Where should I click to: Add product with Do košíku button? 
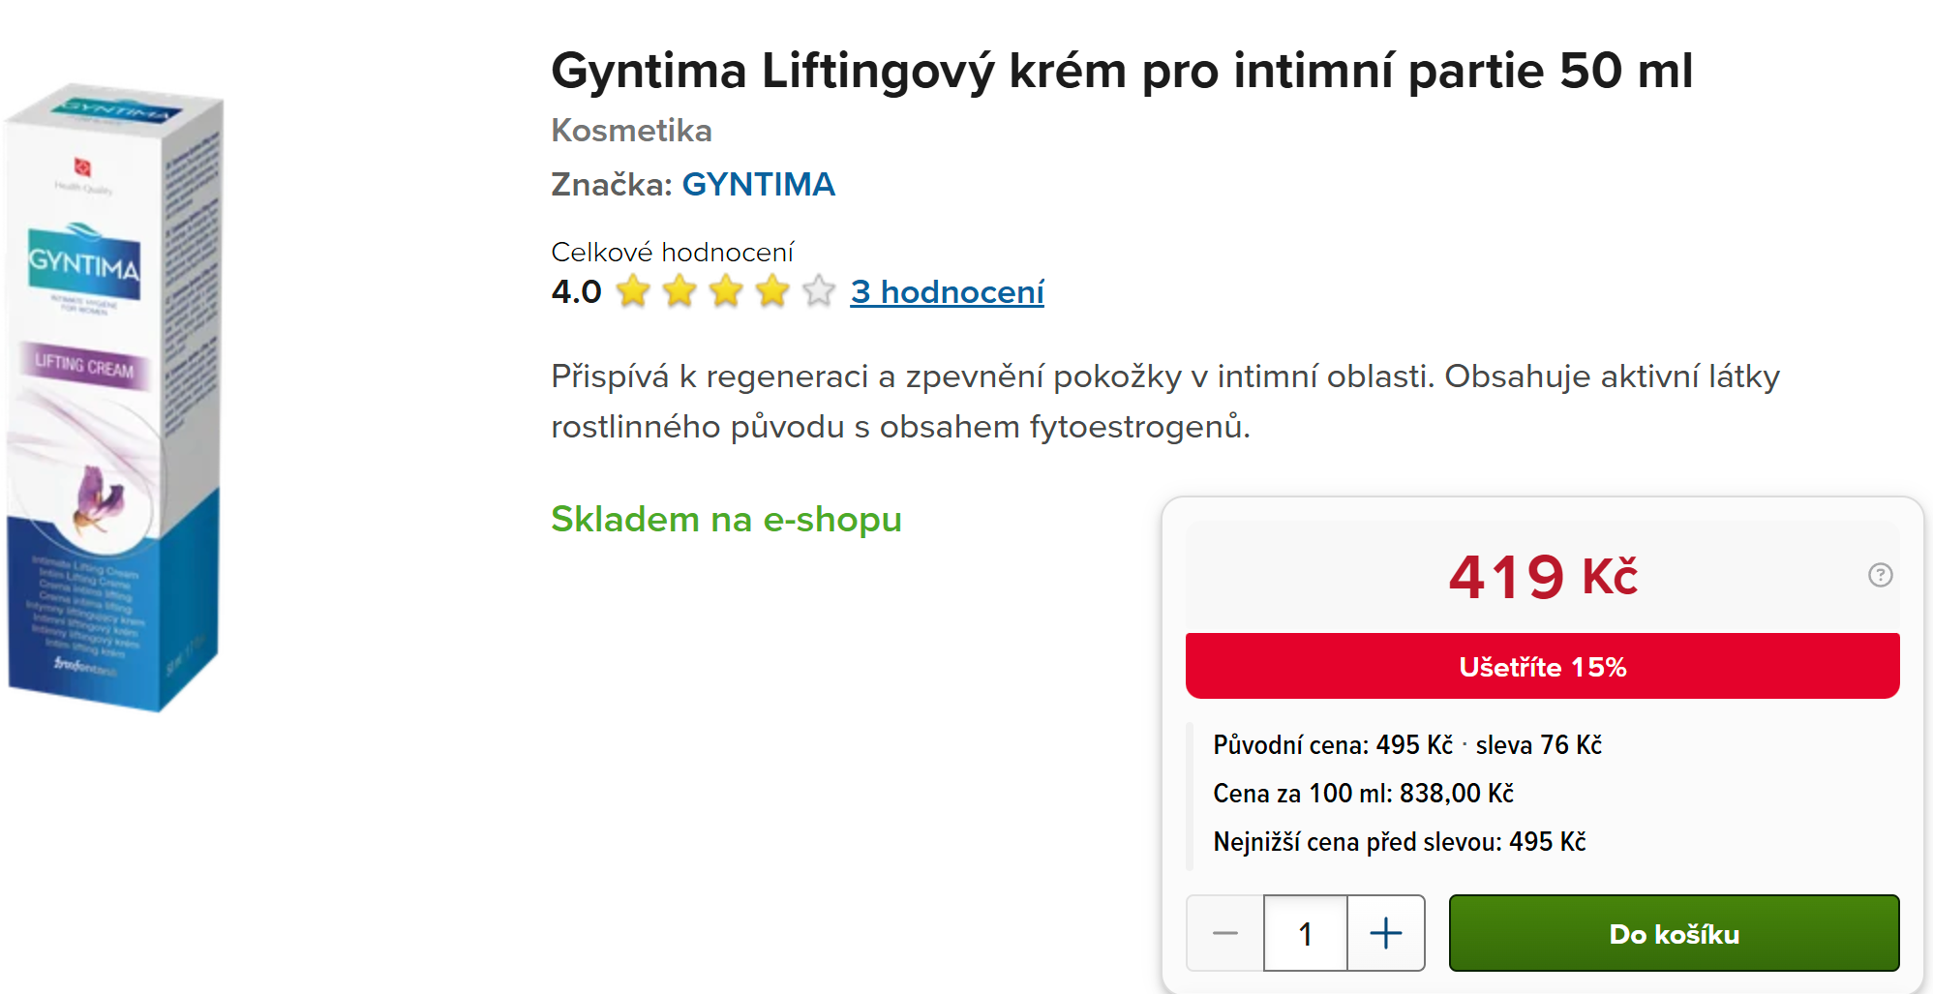(x=1674, y=933)
